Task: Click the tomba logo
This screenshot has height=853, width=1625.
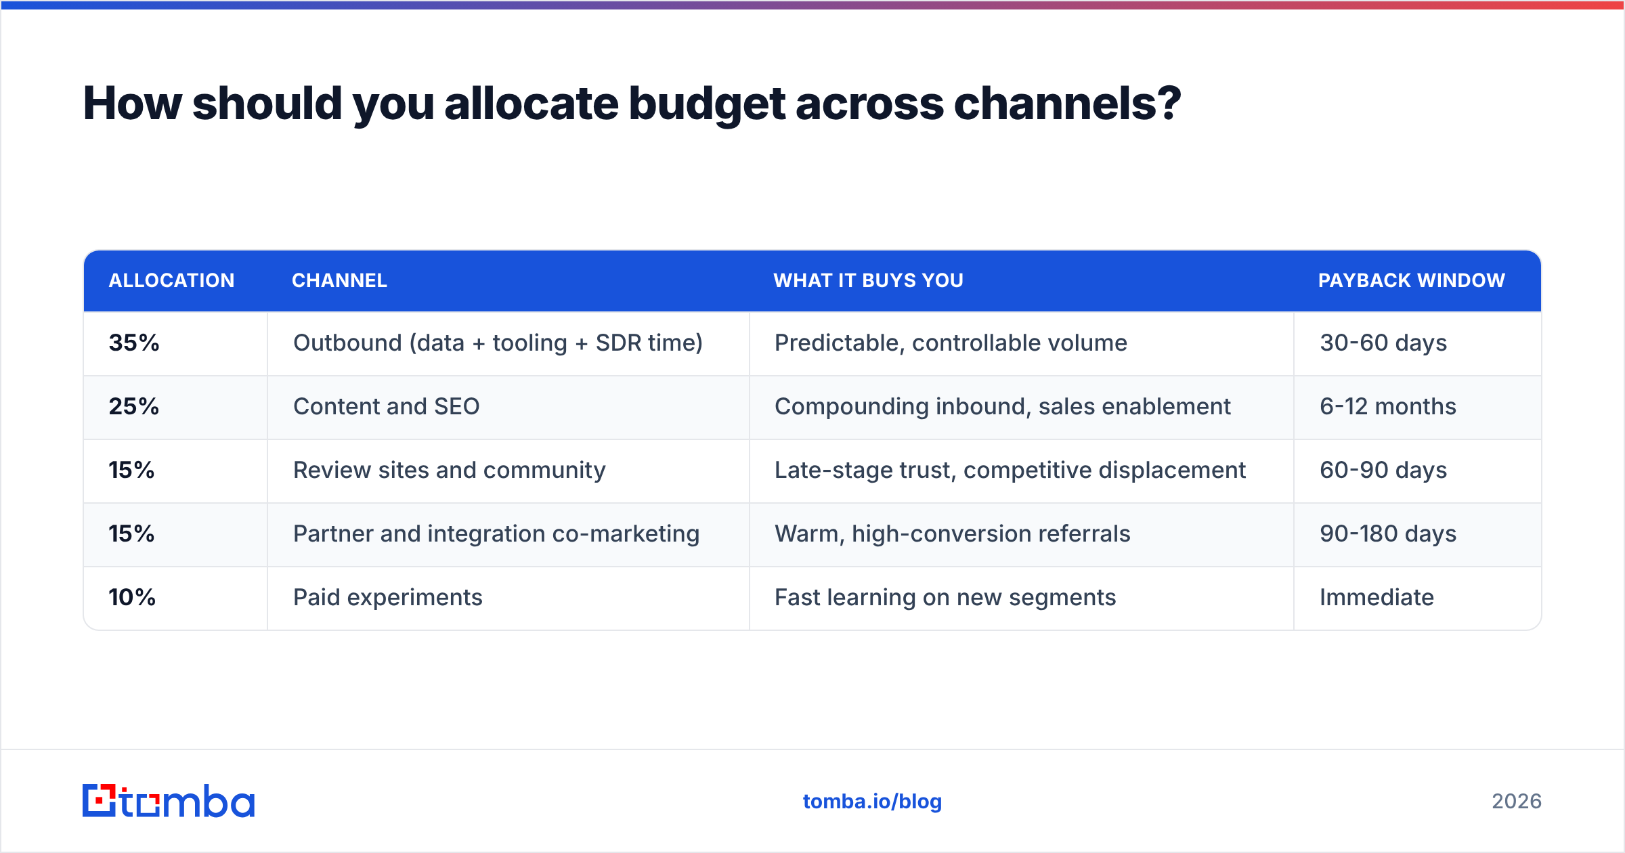Action: point(169,801)
